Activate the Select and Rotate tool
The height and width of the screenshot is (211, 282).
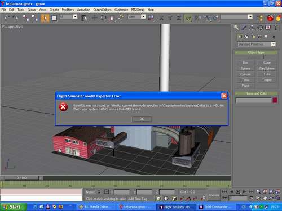(x=103, y=18)
